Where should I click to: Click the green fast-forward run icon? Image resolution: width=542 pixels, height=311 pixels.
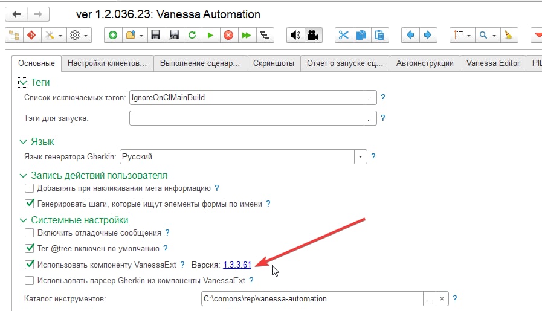pyautogui.click(x=247, y=35)
